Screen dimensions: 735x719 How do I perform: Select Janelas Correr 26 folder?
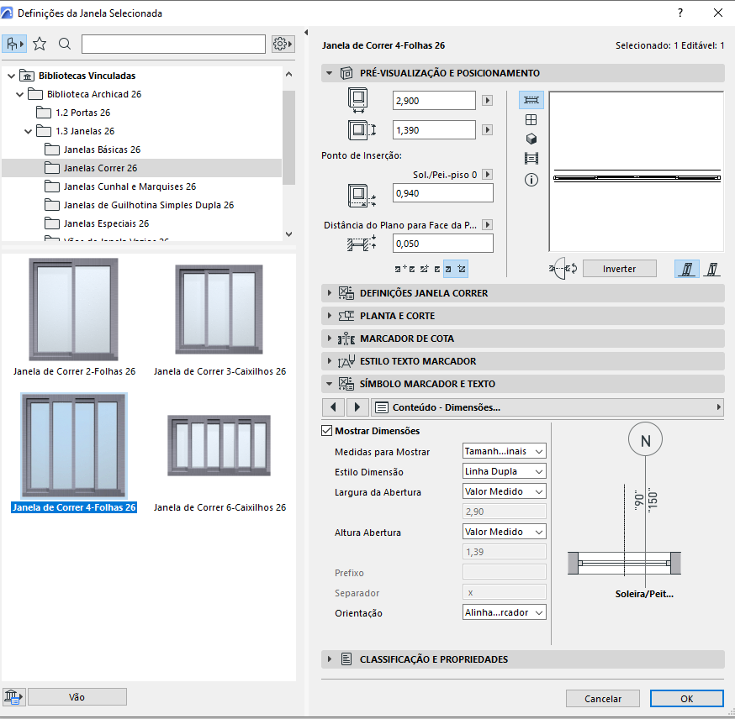141,168
